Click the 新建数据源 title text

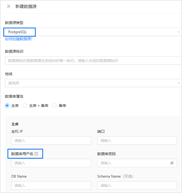(26, 6)
